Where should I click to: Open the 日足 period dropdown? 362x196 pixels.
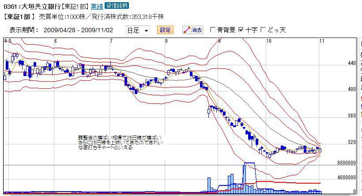[x=138, y=30]
